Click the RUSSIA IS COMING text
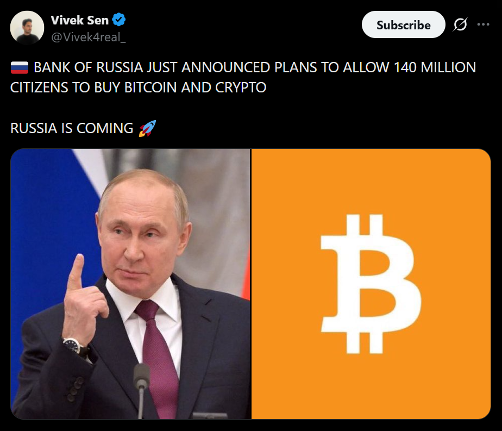The height and width of the screenshot is (431, 502). click(72, 128)
